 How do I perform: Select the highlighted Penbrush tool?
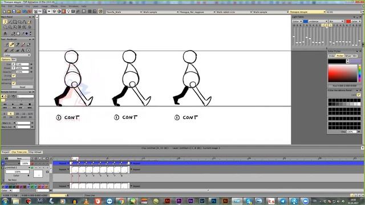click(11, 44)
